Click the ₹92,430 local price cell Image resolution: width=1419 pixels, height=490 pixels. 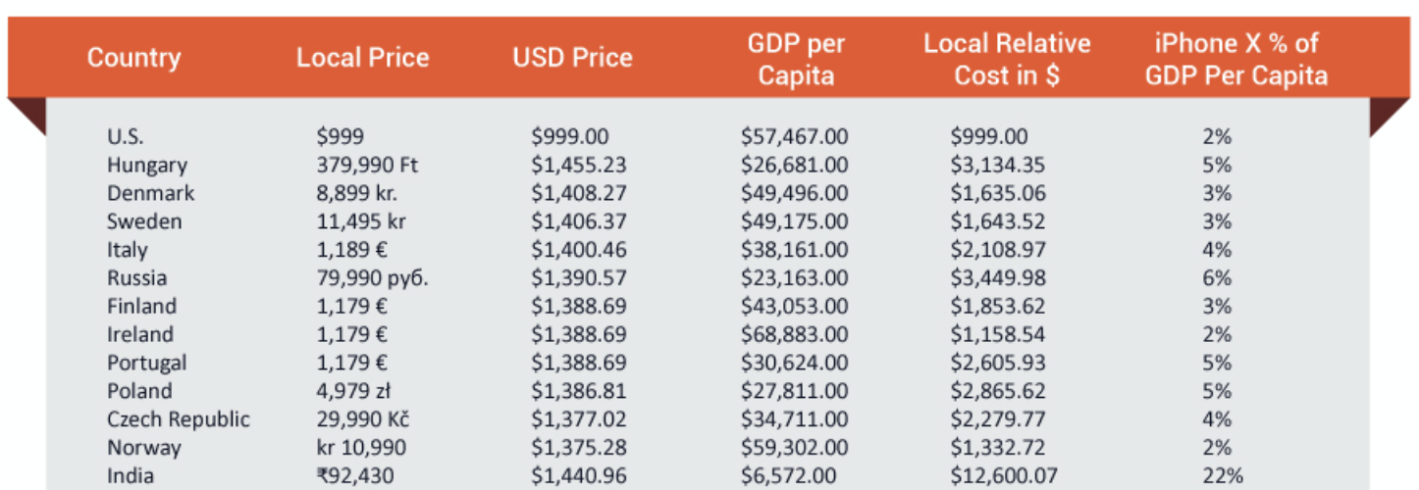click(358, 476)
